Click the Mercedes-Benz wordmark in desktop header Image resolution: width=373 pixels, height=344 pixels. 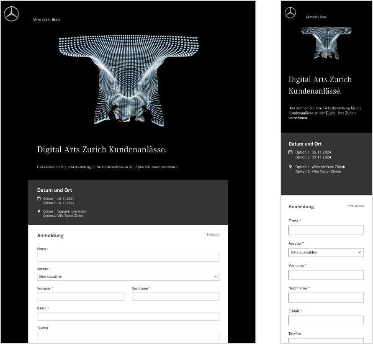point(46,20)
